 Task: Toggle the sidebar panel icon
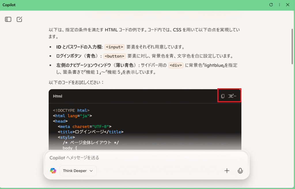[x=8, y=19]
